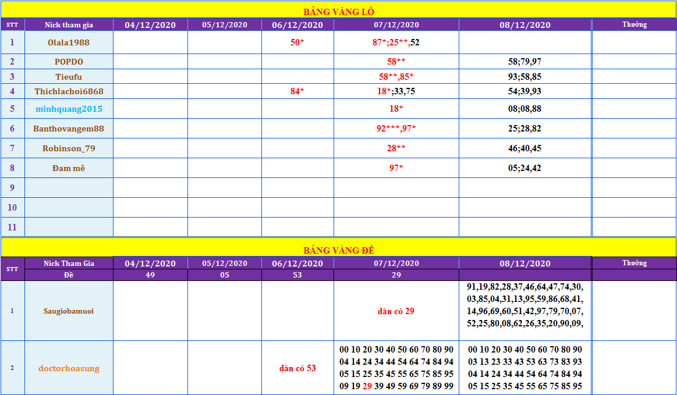Image resolution: width=677 pixels, height=395 pixels.
Task: Click the 'BẢNG VÀNG ĐỀ' title banner
Action: point(339,247)
